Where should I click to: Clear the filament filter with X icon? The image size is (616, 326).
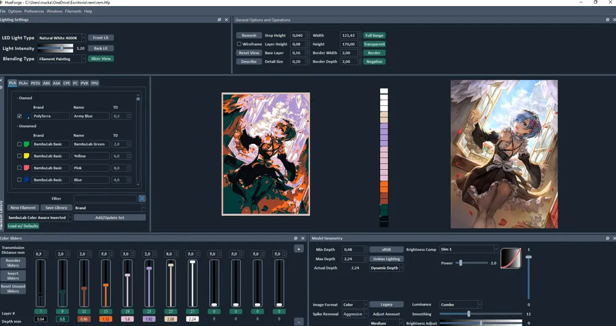point(142,199)
